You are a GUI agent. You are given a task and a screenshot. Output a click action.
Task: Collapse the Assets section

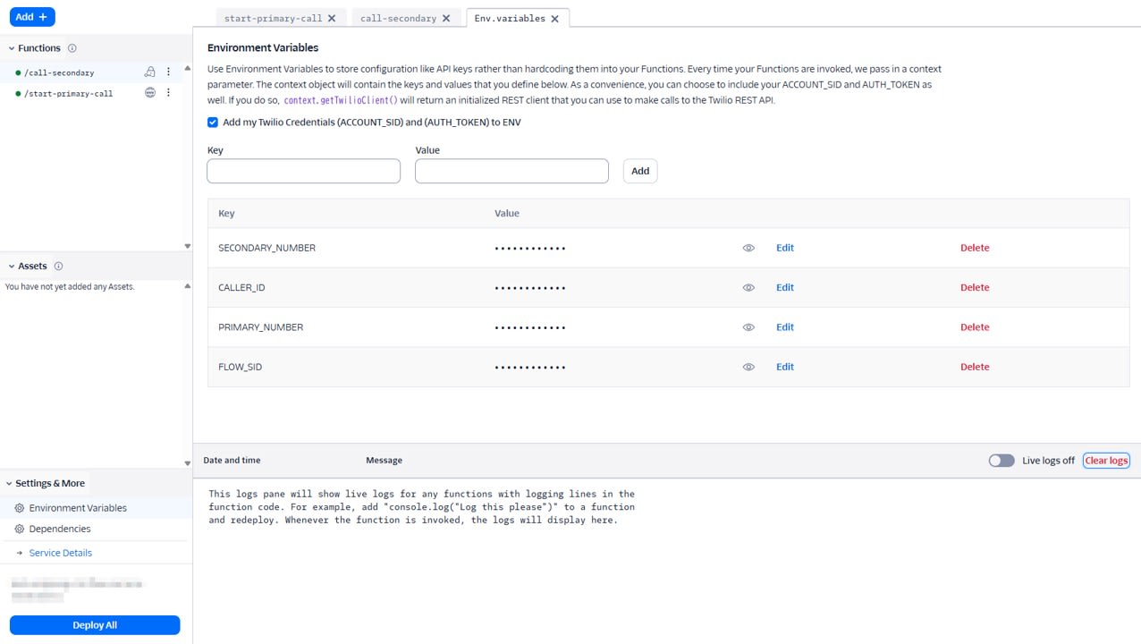pos(12,267)
